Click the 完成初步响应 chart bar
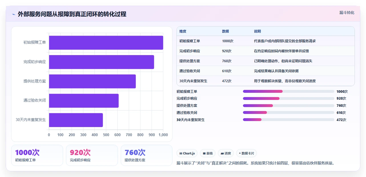 click(101, 62)
